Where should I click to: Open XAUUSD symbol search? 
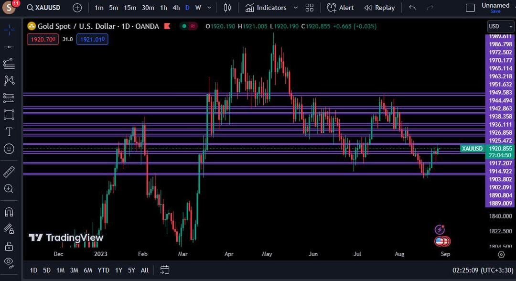[43, 8]
